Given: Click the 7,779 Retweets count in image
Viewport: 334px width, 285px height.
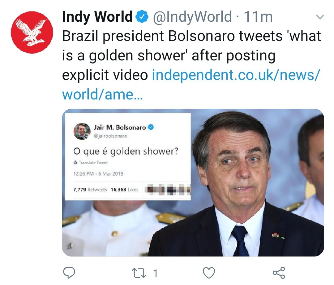Looking at the screenshot, I should tap(90, 190).
